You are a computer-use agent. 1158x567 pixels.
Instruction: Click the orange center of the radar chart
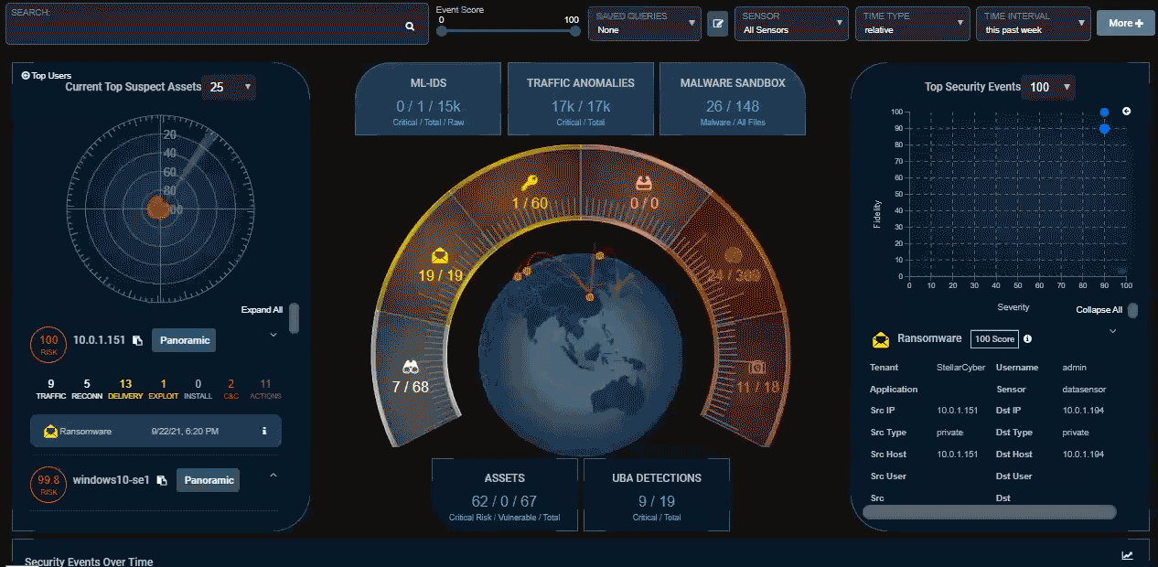tap(157, 209)
